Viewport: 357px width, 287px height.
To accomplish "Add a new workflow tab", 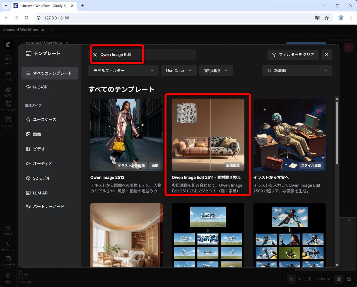I will [x=53, y=30].
